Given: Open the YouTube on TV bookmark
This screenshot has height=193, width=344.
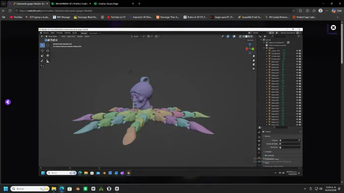Looking at the screenshot, I should point(116,17).
